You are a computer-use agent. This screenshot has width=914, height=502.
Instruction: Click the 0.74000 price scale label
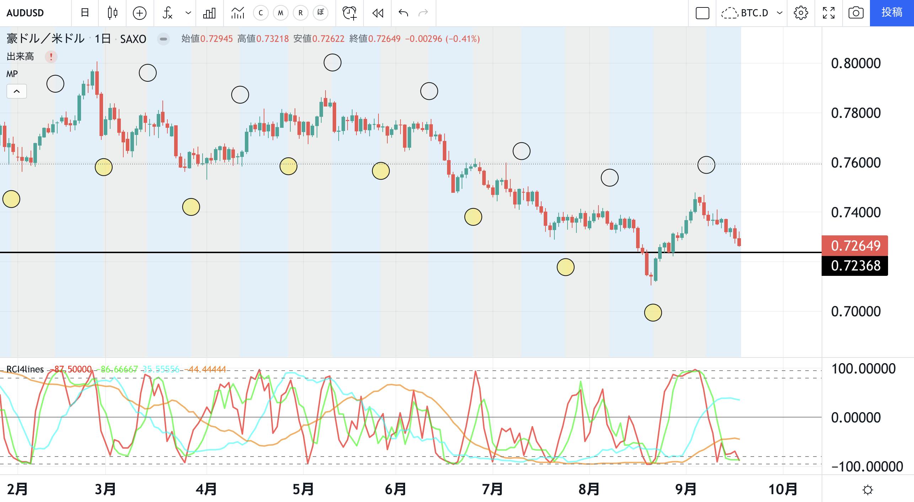(x=856, y=213)
